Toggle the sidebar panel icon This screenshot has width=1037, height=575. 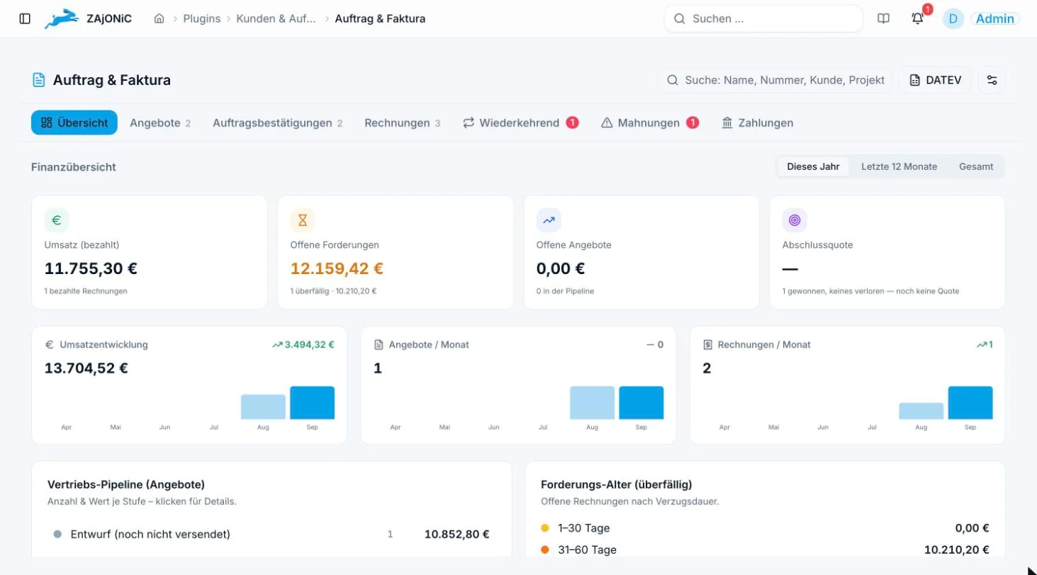[25, 18]
